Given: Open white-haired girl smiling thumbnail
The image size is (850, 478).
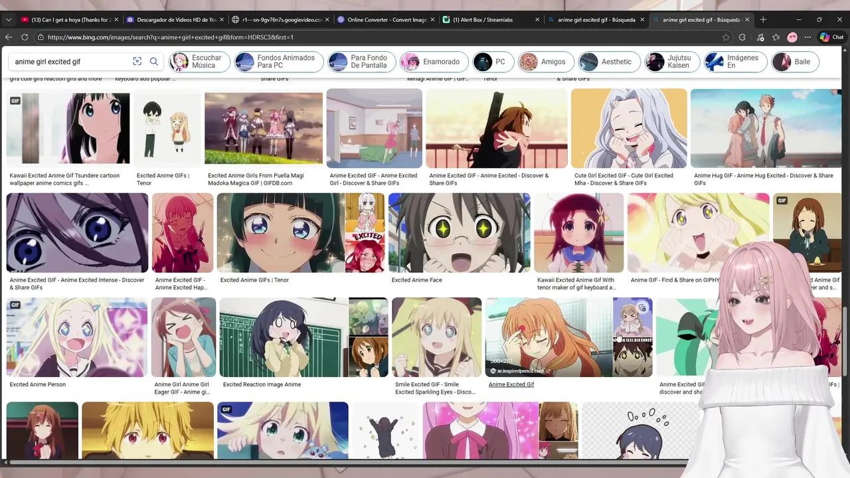Looking at the screenshot, I should (628, 128).
